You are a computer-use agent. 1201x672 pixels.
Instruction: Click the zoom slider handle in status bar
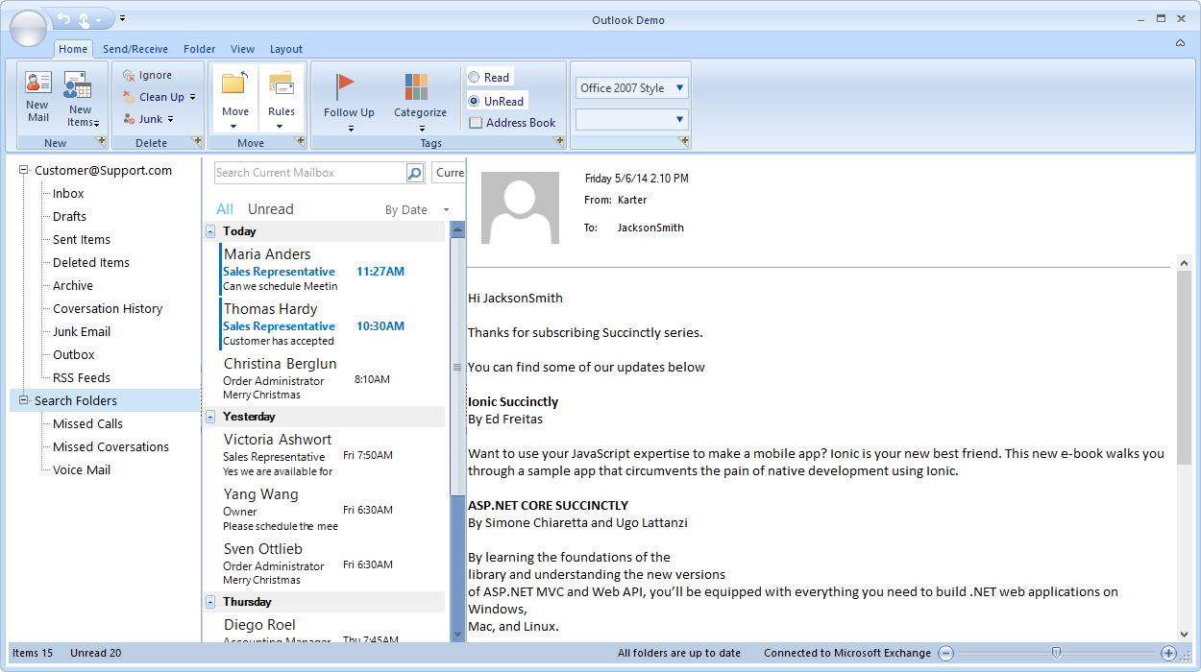pos(1056,653)
